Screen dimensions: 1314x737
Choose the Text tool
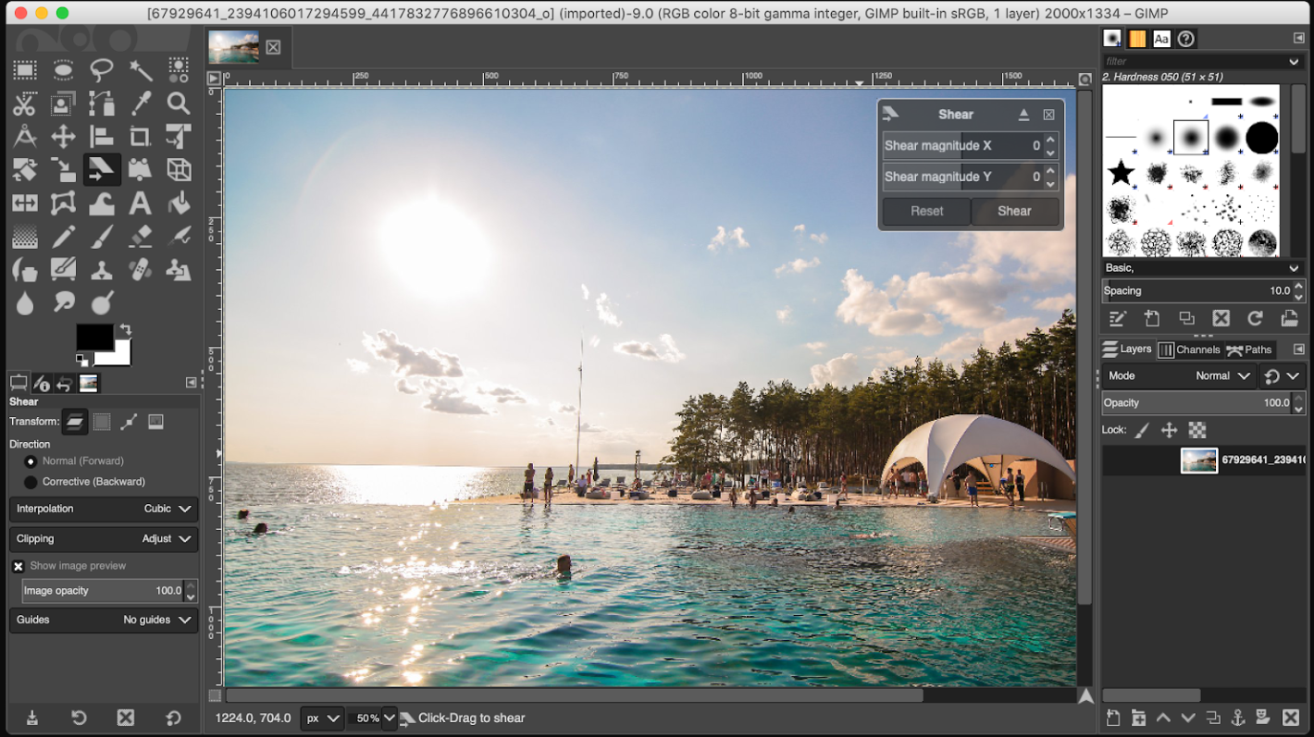140,203
